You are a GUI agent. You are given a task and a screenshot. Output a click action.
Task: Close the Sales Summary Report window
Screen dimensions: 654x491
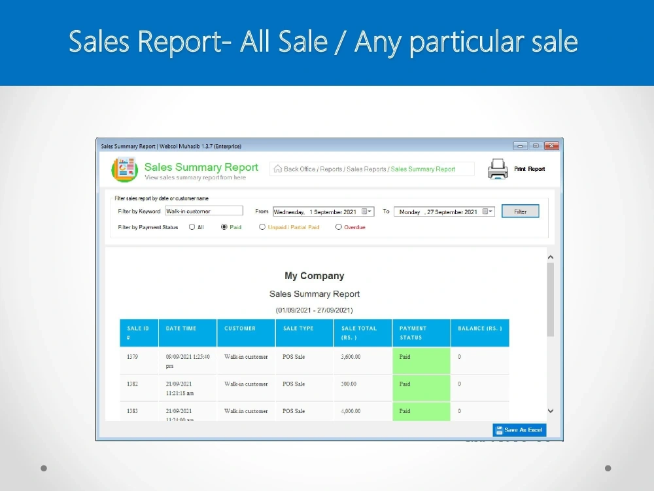(x=551, y=146)
